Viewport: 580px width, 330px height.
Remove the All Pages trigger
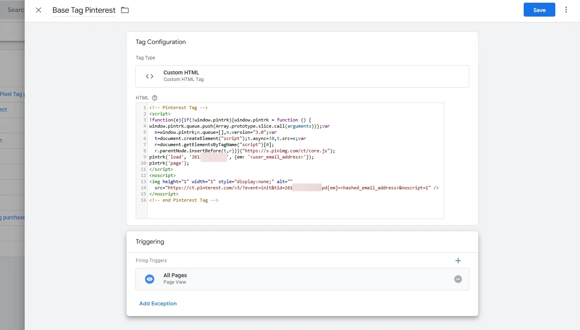click(x=458, y=279)
